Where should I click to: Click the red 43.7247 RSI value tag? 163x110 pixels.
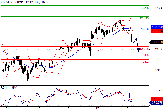tap(157, 99)
